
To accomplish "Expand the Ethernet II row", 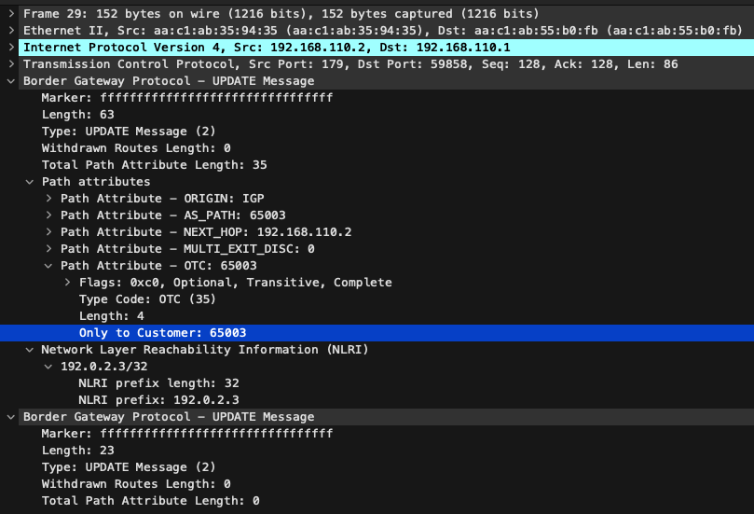I will [x=11, y=31].
